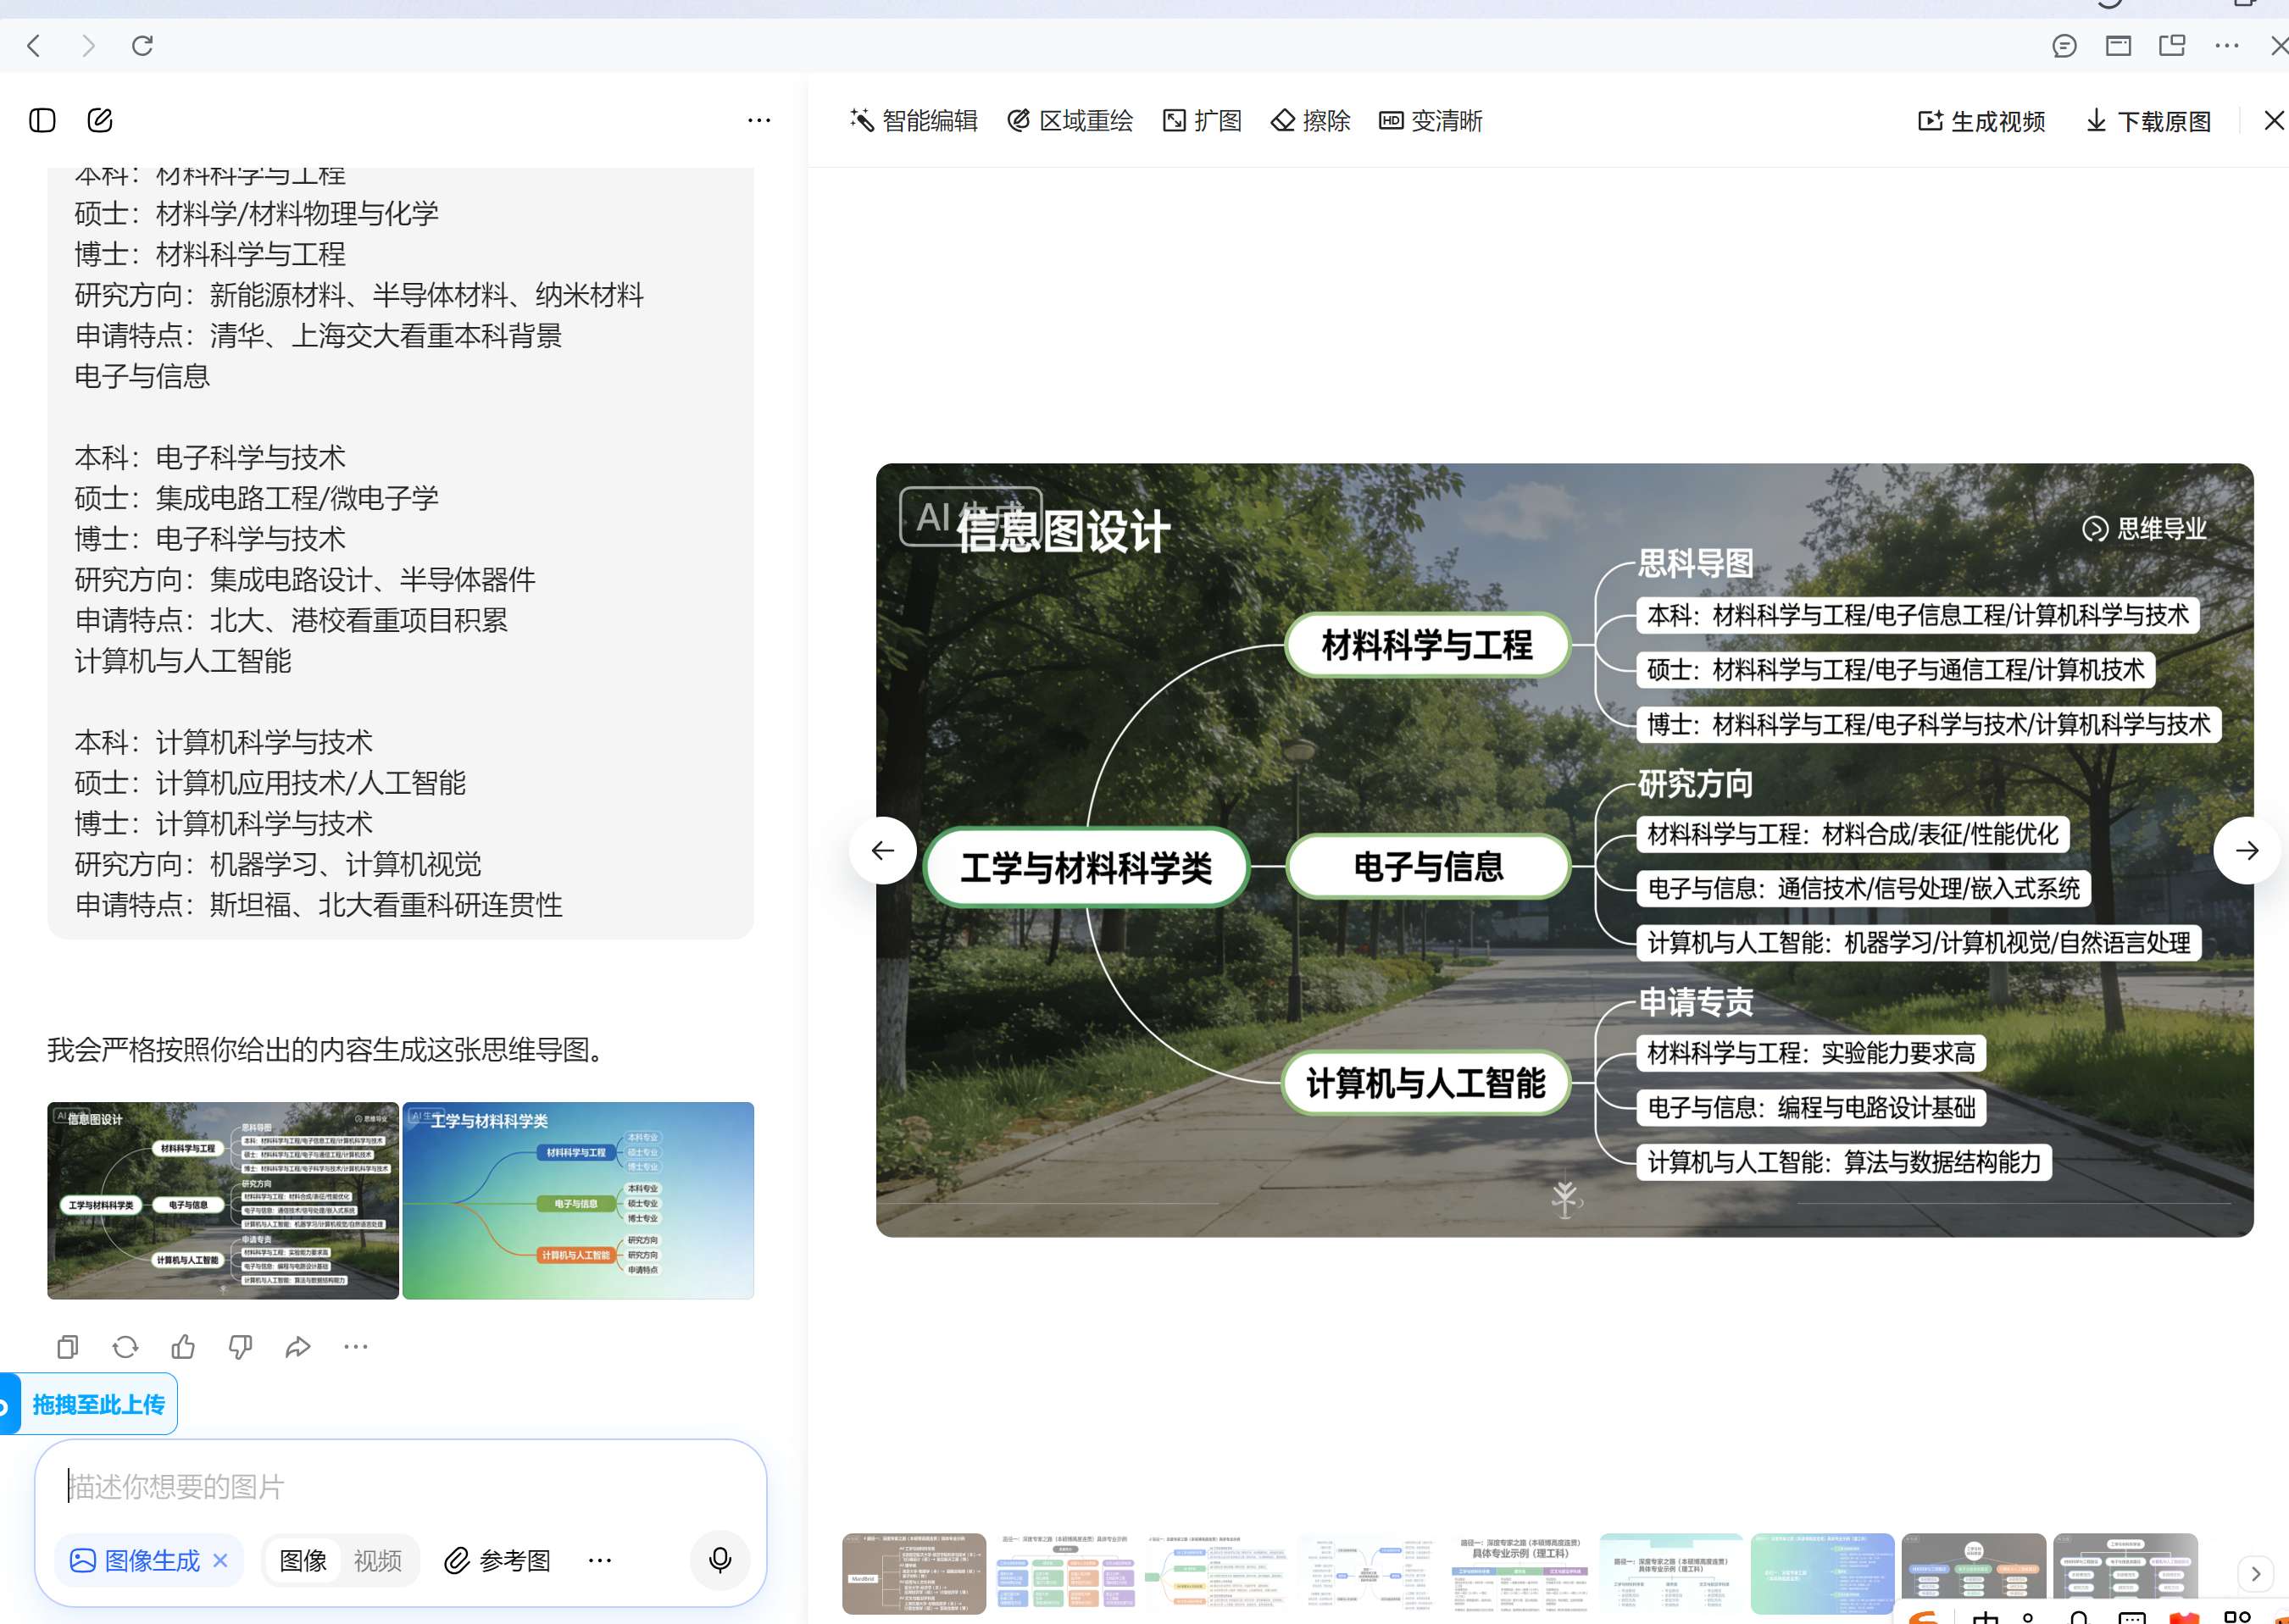The height and width of the screenshot is (1624, 2289).
Task: Click the 智能编辑 smart edit tool
Action: (914, 121)
